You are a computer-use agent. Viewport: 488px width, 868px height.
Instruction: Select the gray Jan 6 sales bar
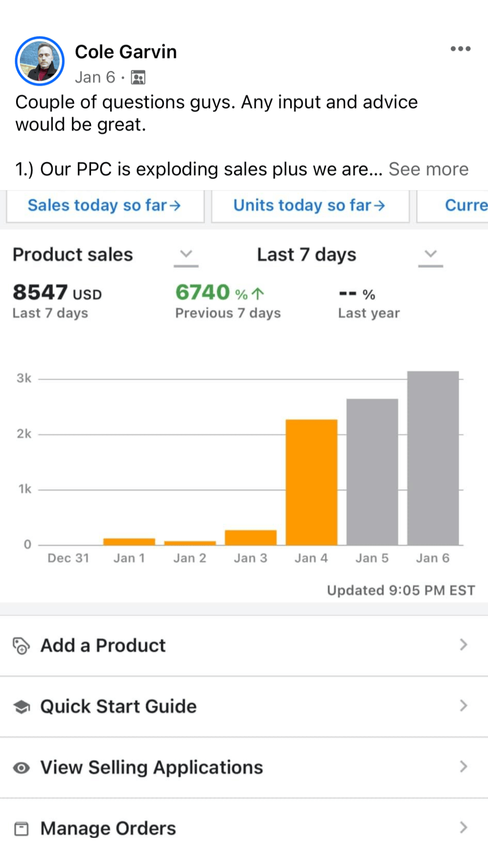coord(433,458)
